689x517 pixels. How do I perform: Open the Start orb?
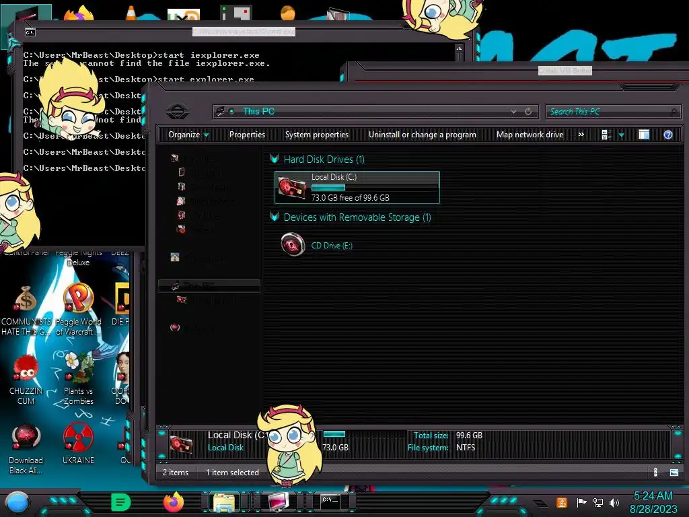pyautogui.click(x=17, y=503)
